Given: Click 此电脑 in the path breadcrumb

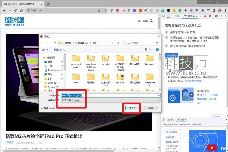Looking at the screenshot, I should pyautogui.click(x=68, y=43).
